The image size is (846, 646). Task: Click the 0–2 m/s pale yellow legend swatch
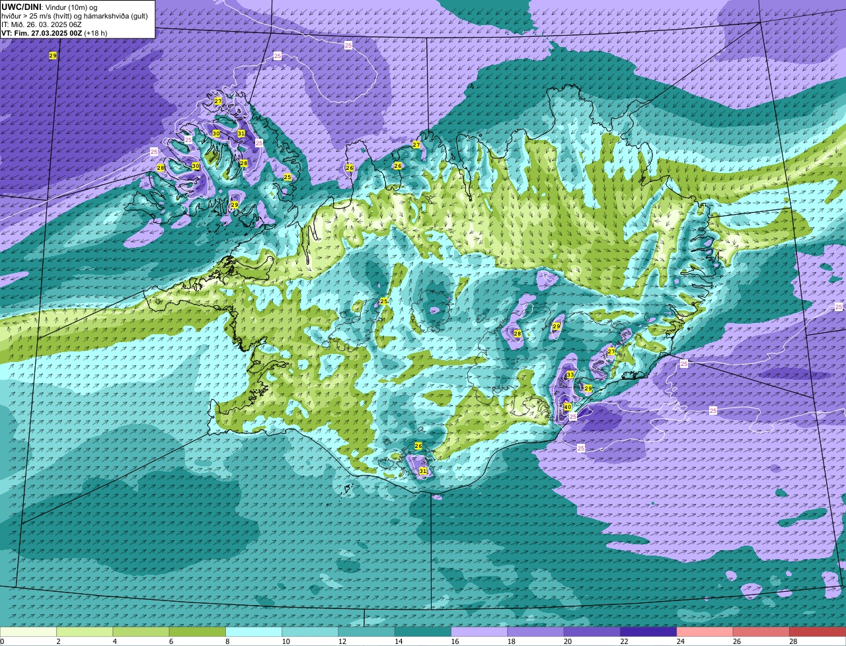click(28, 631)
